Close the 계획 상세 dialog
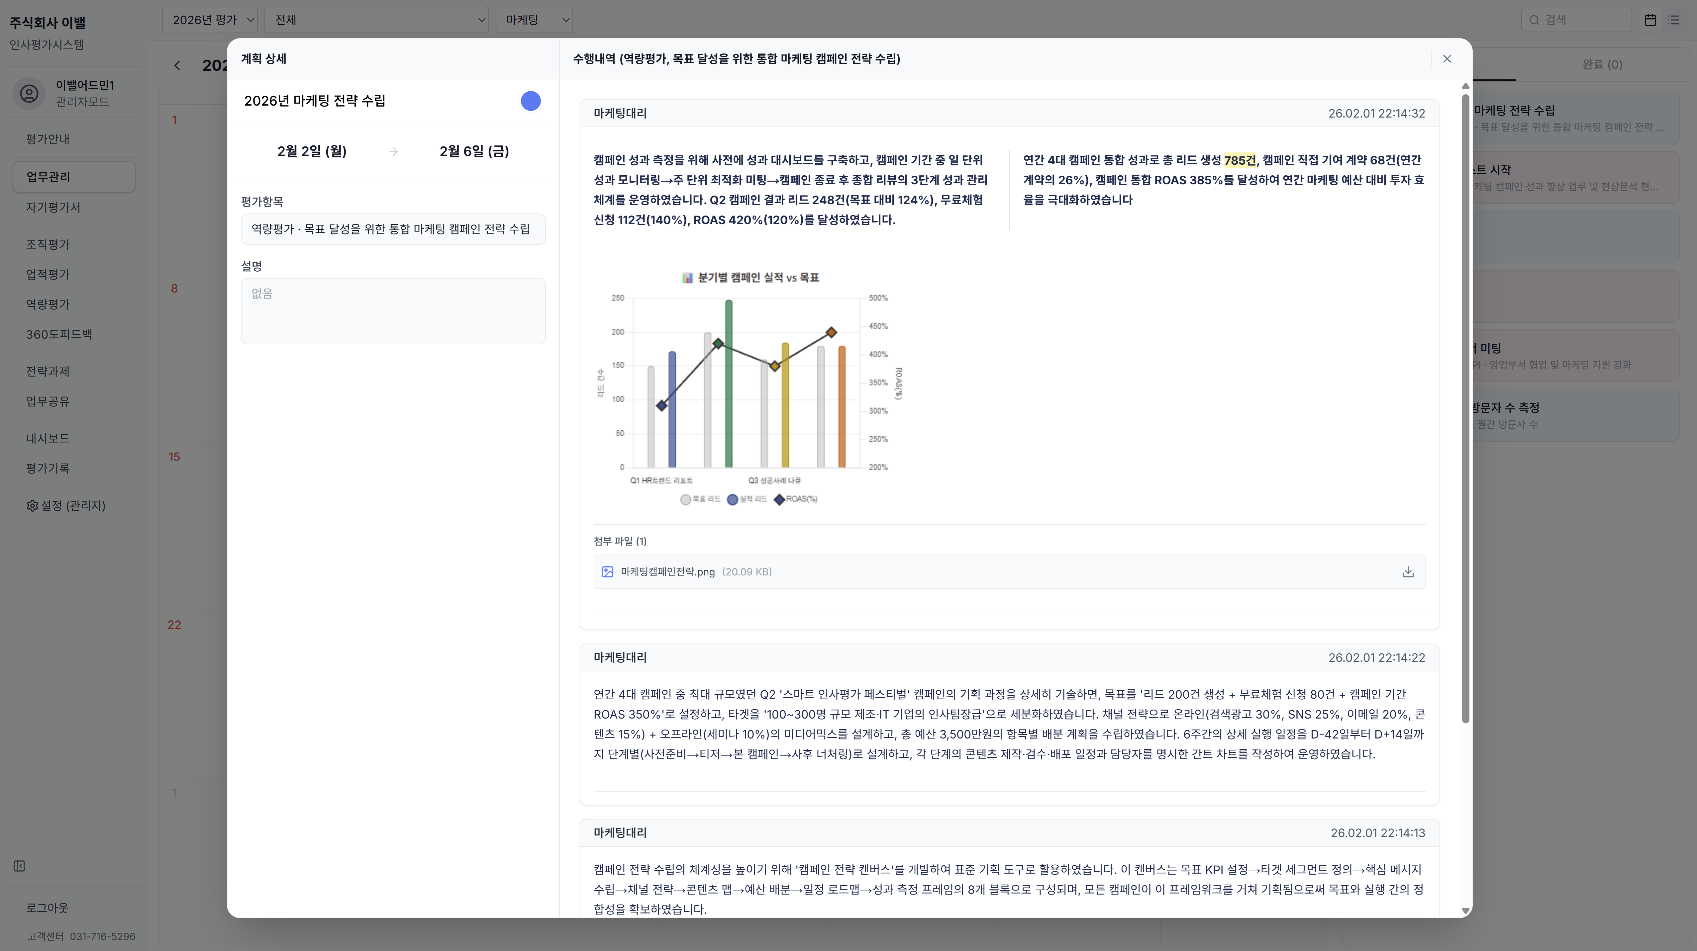The height and width of the screenshot is (951, 1697). (1447, 59)
